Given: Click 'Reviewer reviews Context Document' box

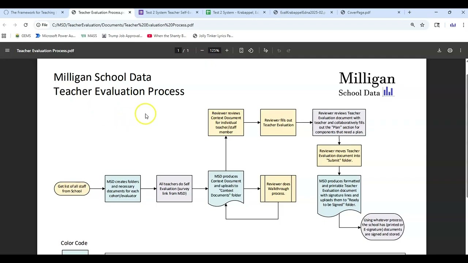Looking at the screenshot, I should coord(226,122).
